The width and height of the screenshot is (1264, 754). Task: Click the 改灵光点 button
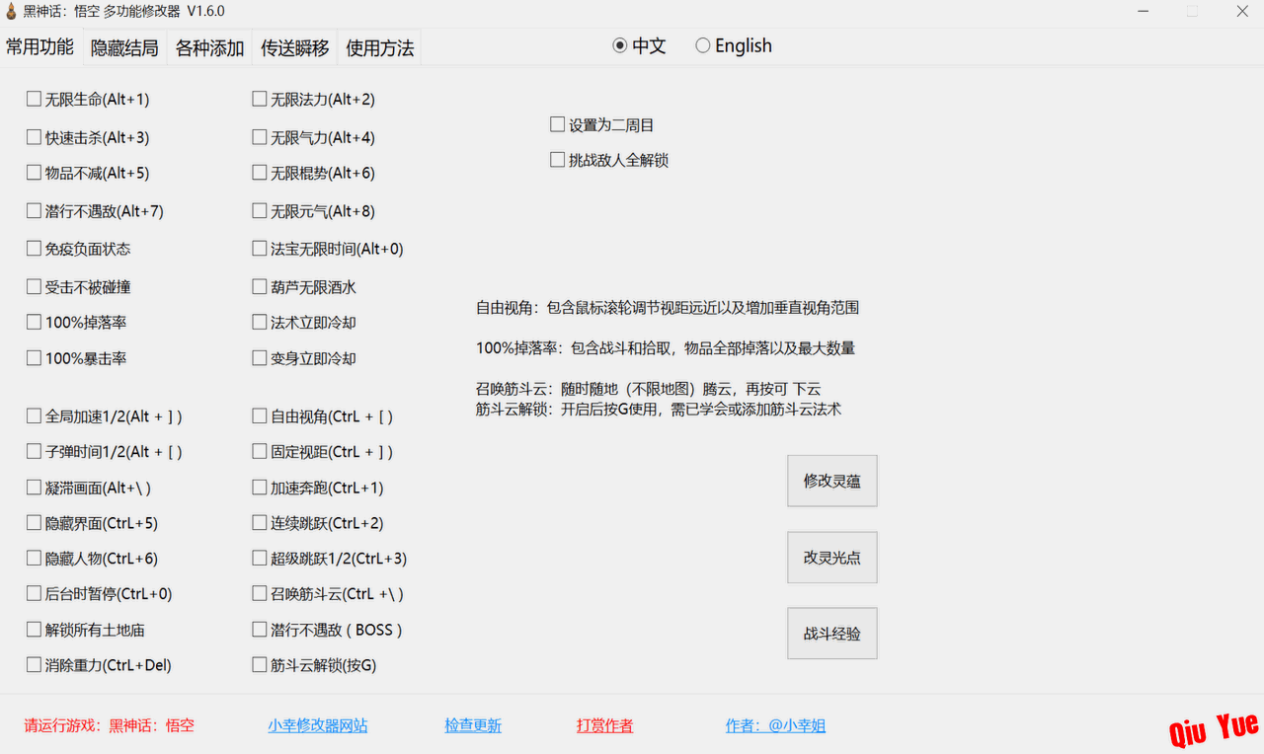point(832,558)
